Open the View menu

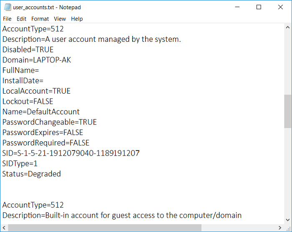(x=60, y=19)
